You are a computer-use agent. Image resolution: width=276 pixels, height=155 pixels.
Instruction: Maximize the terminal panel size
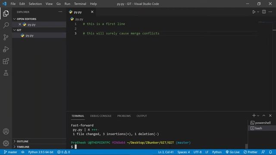coord(264,115)
